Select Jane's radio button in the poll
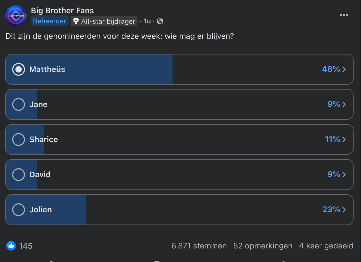361x262 pixels. (19, 104)
